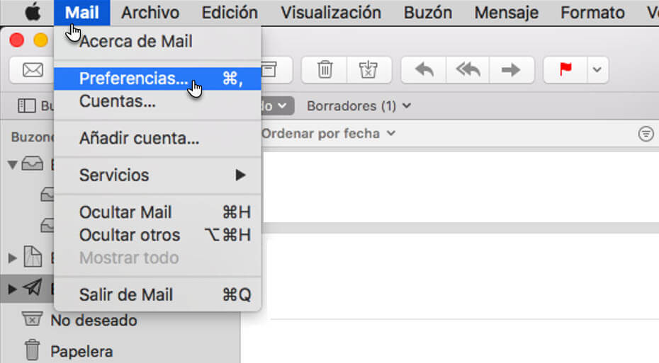Open the Mensaje menu

point(506,13)
